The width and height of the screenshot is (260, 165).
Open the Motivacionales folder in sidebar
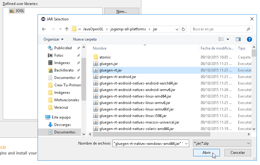point(67,100)
